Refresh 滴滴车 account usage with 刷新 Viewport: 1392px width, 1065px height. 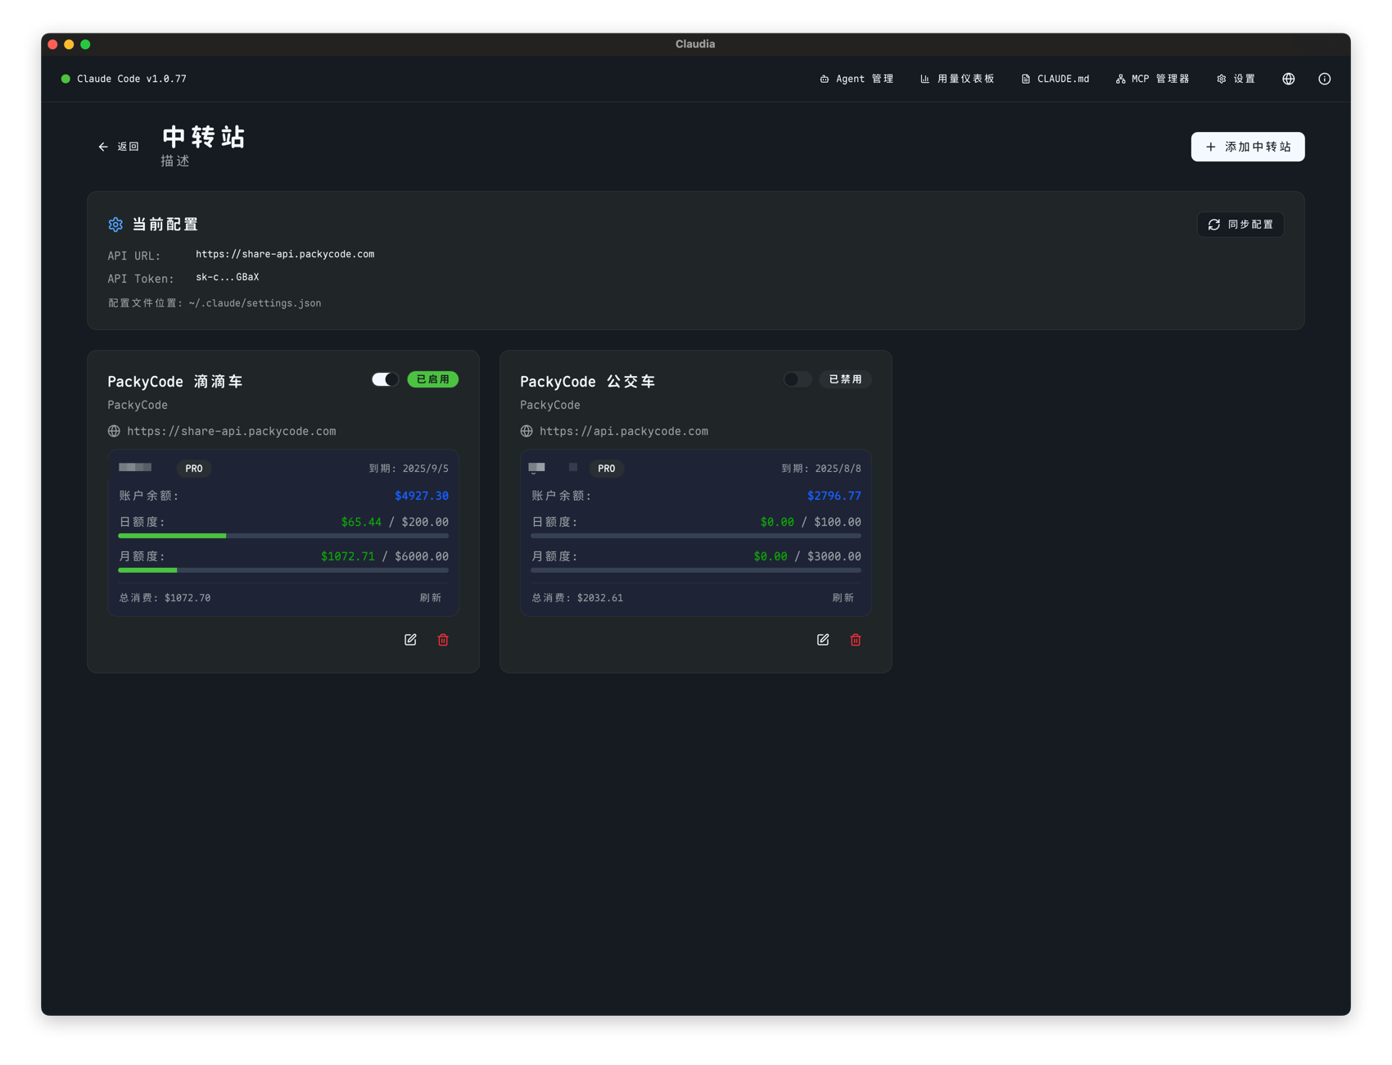[x=431, y=598]
